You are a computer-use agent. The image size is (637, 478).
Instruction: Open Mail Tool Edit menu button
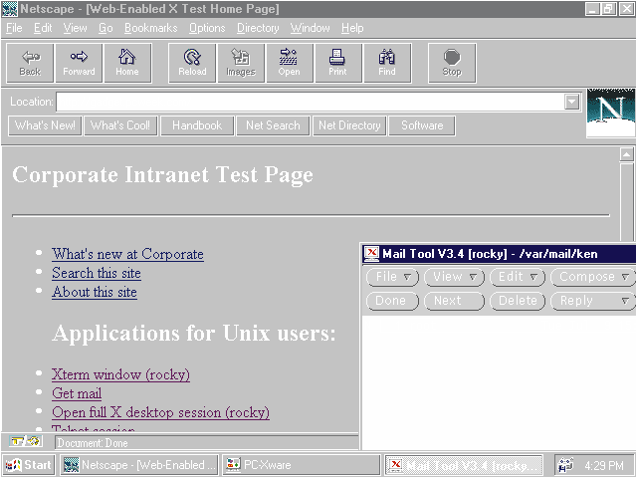point(518,277)
